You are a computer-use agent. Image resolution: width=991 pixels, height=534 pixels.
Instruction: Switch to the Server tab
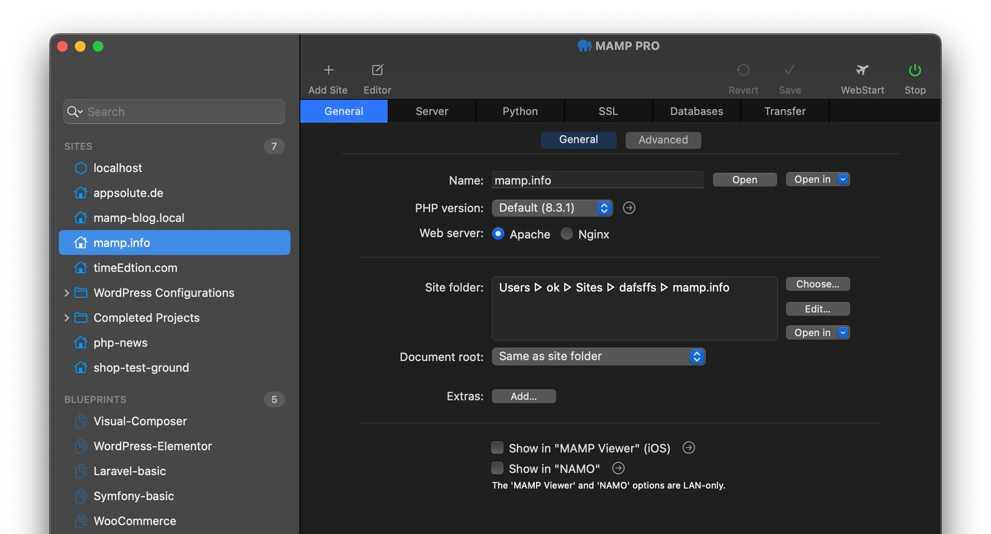click(x=432, y=111)
